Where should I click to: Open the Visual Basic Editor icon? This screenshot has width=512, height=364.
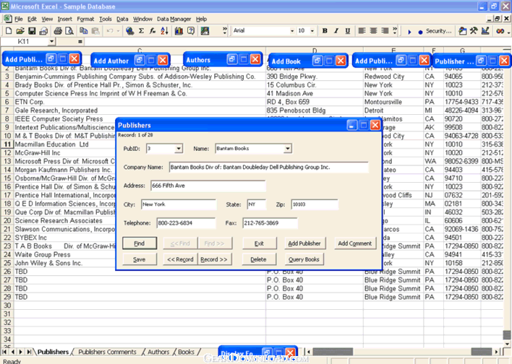[x=462, y=31]
